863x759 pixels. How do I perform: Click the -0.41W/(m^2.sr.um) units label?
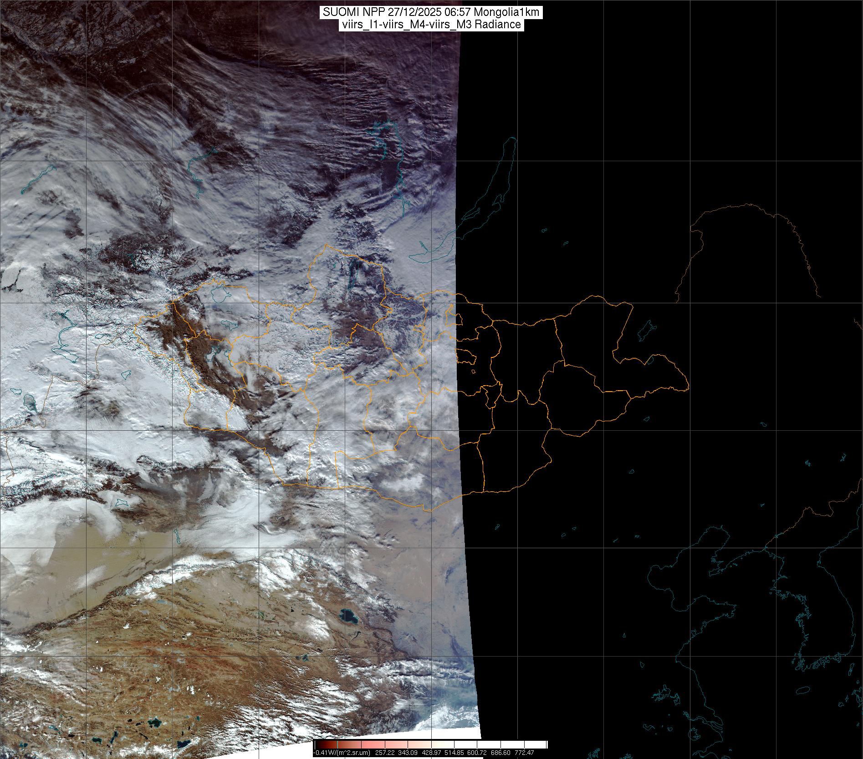point(342,753)
